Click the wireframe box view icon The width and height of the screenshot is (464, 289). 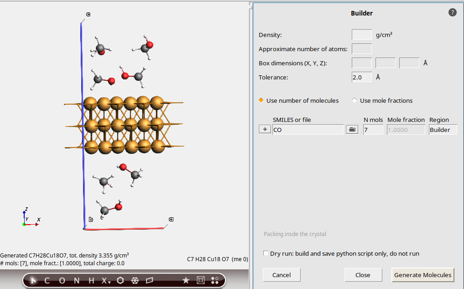(x=200, y=280)
